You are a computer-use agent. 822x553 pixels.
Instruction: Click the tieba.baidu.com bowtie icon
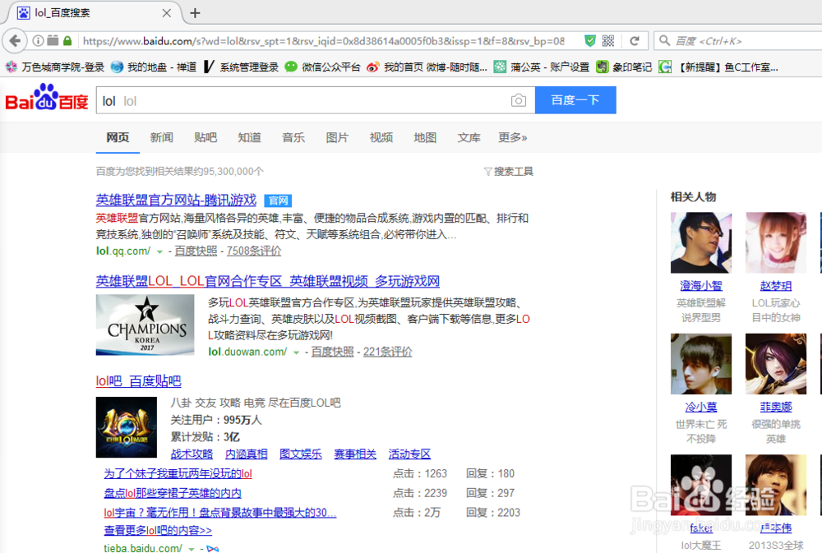pos(212,548)
